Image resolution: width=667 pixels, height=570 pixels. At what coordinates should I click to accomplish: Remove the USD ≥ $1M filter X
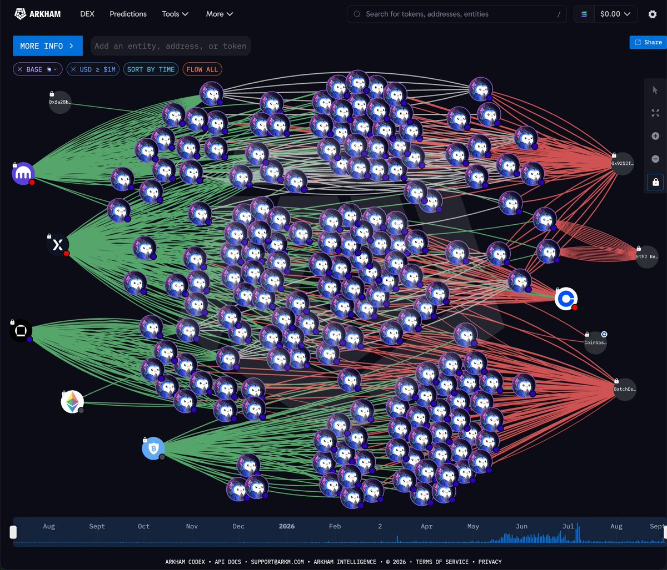click(x=73, y=69)
